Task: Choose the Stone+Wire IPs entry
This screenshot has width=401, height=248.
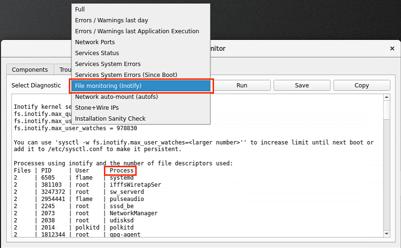Action: click(140, 108)
